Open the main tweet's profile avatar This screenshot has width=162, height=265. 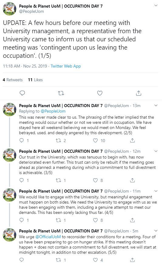(9, 9)
